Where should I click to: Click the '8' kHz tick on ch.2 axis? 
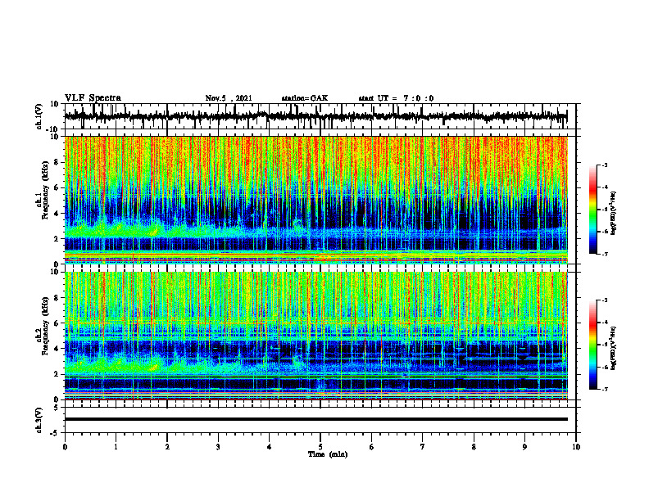pos(57,298)
